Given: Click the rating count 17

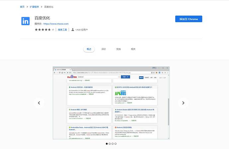Looking at the screenshot, I should (53, 30).
